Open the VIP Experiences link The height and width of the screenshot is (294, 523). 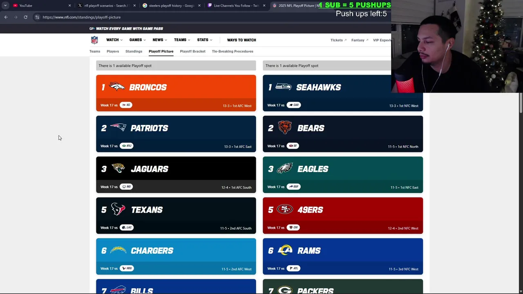pos(382,40)
